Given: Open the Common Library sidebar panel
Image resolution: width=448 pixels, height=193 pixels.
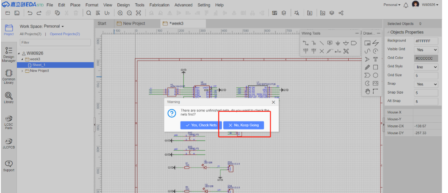Looking at the screenshot, I should [8, 77].
